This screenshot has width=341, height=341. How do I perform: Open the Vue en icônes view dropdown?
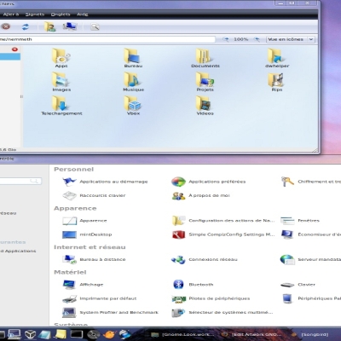tap(291, 39)
